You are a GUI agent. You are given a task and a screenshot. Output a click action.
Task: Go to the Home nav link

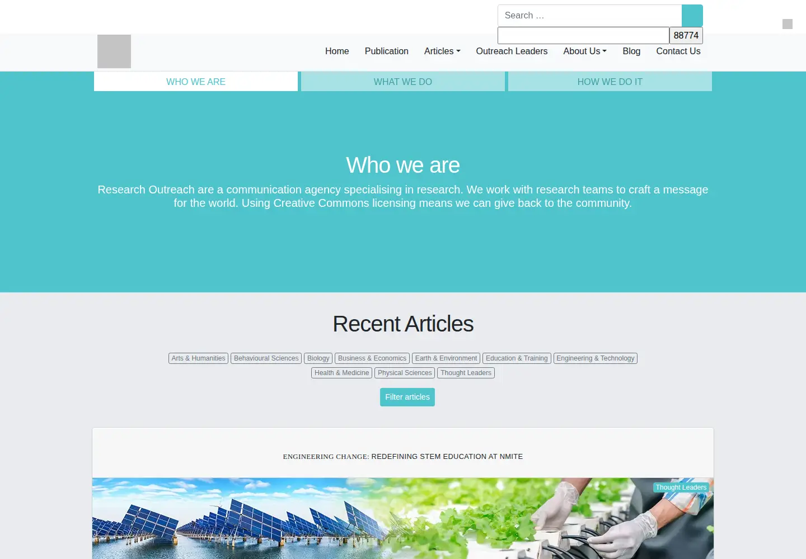[x=337, y=51]
